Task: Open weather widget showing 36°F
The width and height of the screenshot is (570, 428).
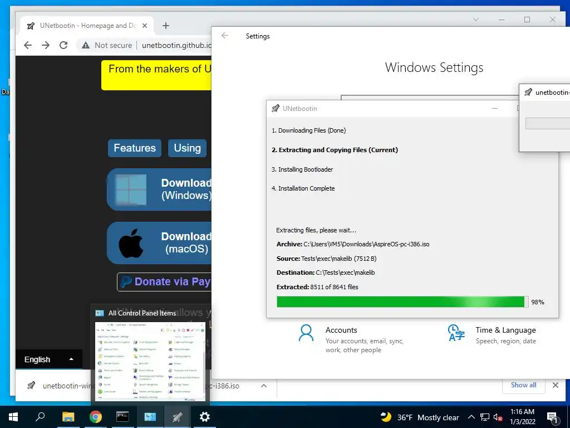Action: (420, 417)
